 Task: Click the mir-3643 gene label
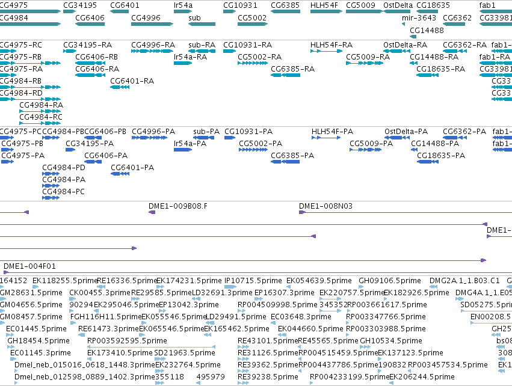tap(419, 17)
